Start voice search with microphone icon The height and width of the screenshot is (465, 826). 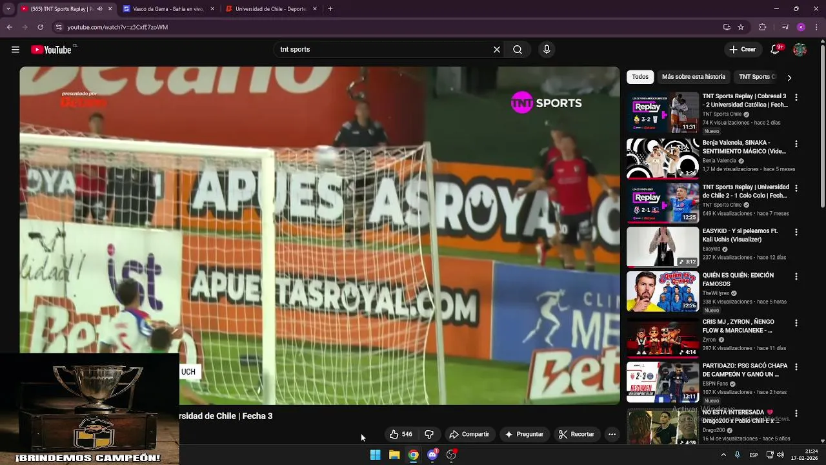pos(547,50)
